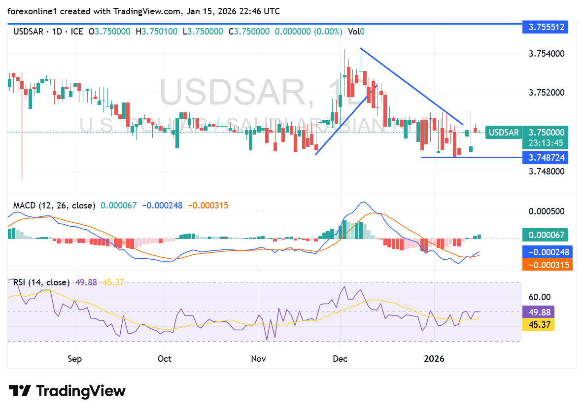Click the blue 3.755512 price label
The image size is (584, 413).
pyautogui.click(x=546, y=27)
